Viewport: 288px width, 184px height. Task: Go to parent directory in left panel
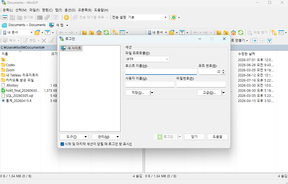click(x=84, y=33)
